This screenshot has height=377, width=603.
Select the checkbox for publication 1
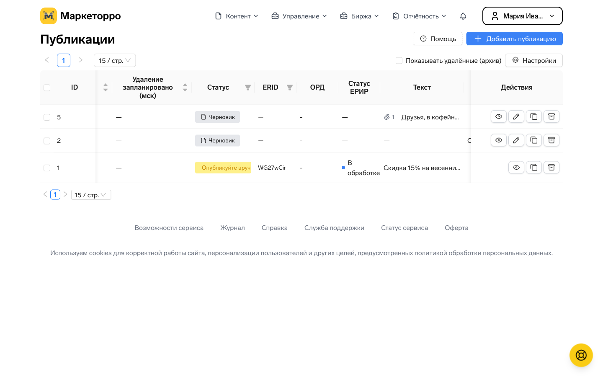(47, 168)
